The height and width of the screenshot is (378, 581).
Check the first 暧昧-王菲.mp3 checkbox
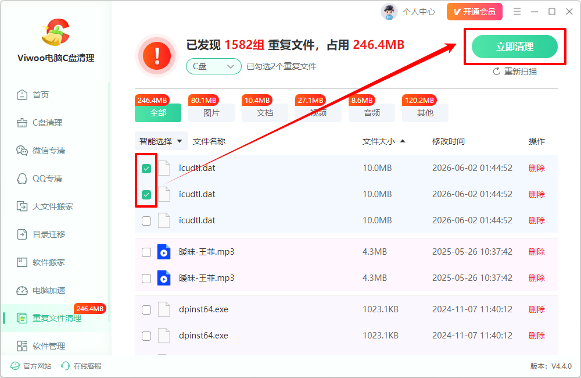[x=146, y=252]
